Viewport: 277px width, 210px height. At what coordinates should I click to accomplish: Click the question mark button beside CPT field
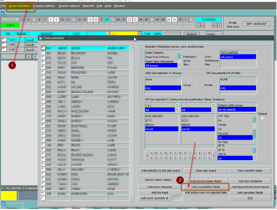pyautogui.click(x=140, y=34)
